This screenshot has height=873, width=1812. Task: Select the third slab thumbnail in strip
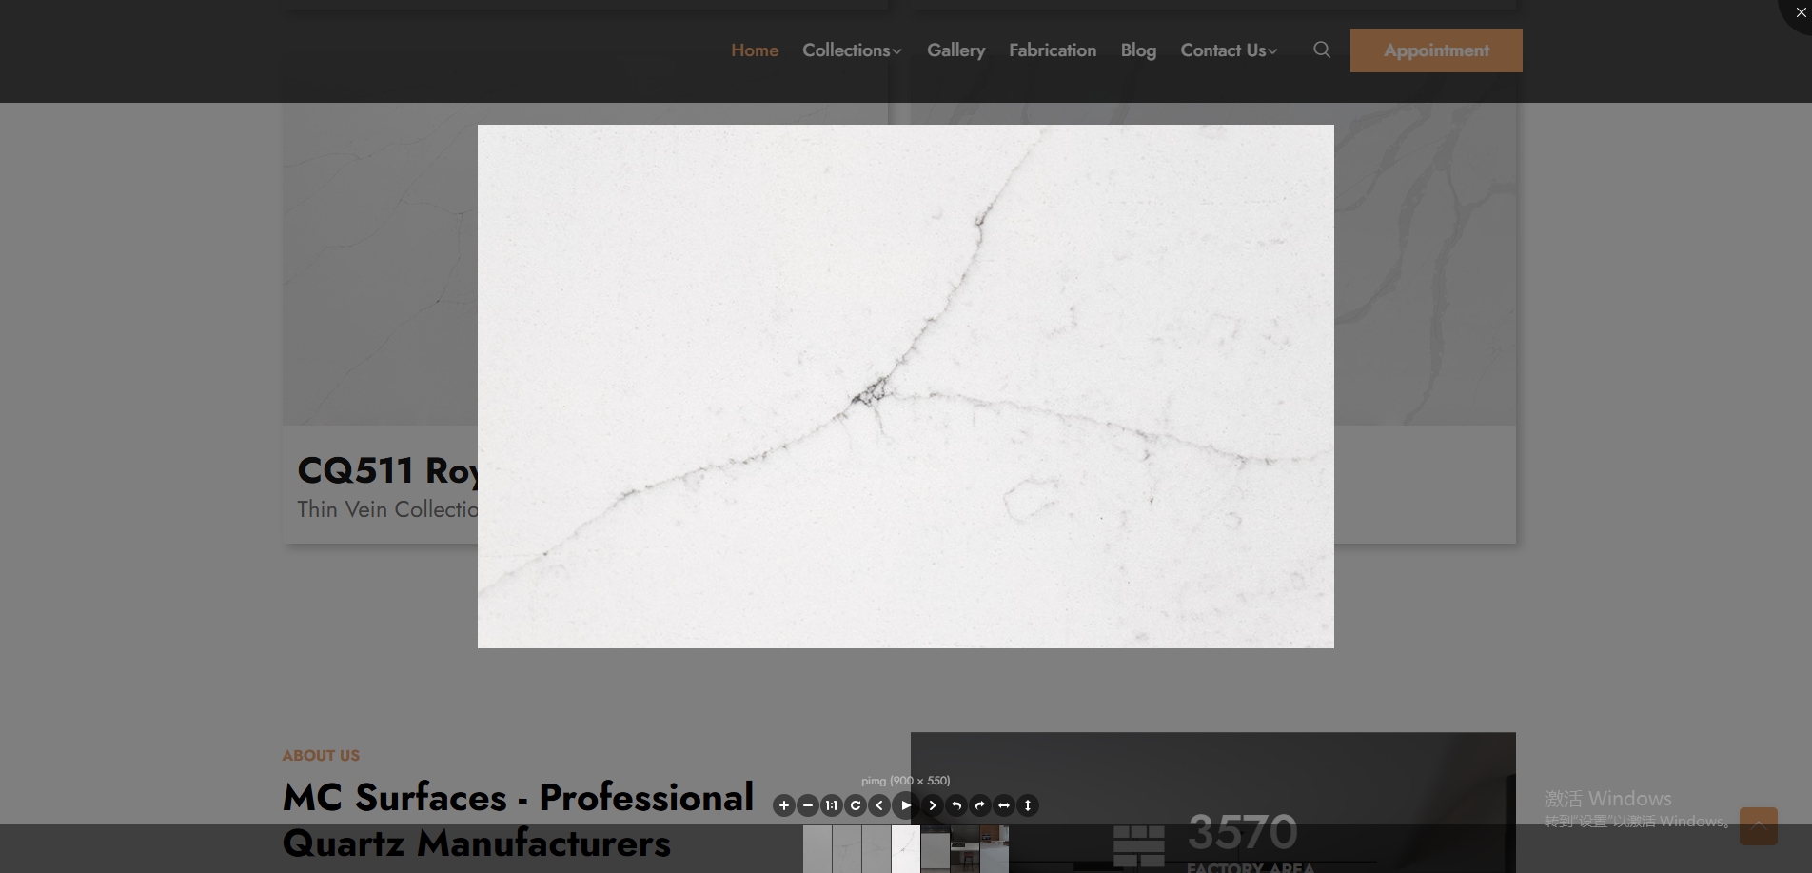(x=876, y=849)
